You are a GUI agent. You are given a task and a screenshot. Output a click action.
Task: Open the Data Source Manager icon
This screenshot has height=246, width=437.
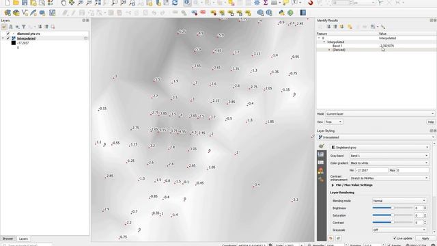[x=8, y=12]
